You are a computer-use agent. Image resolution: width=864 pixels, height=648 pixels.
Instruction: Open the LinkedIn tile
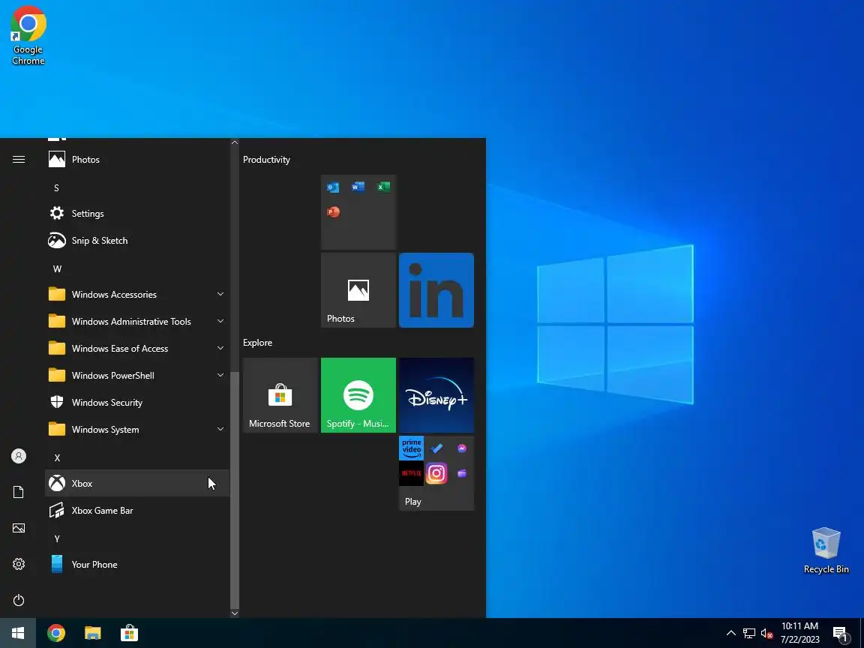tap(436, 290)
